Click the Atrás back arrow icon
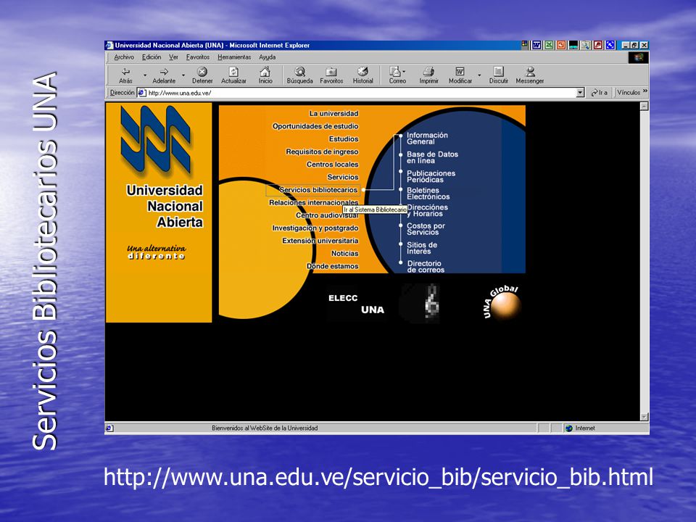Screen dimensions: 696x522 click(125, 72)
